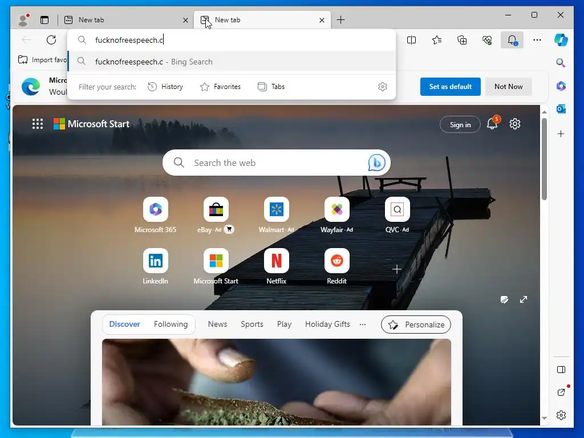Toggle the sidebar layout icon
584x438 pixels.
pyautogui.click(x=561, y=370)
